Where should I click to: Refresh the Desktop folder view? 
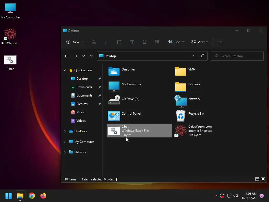pos(203,56)
